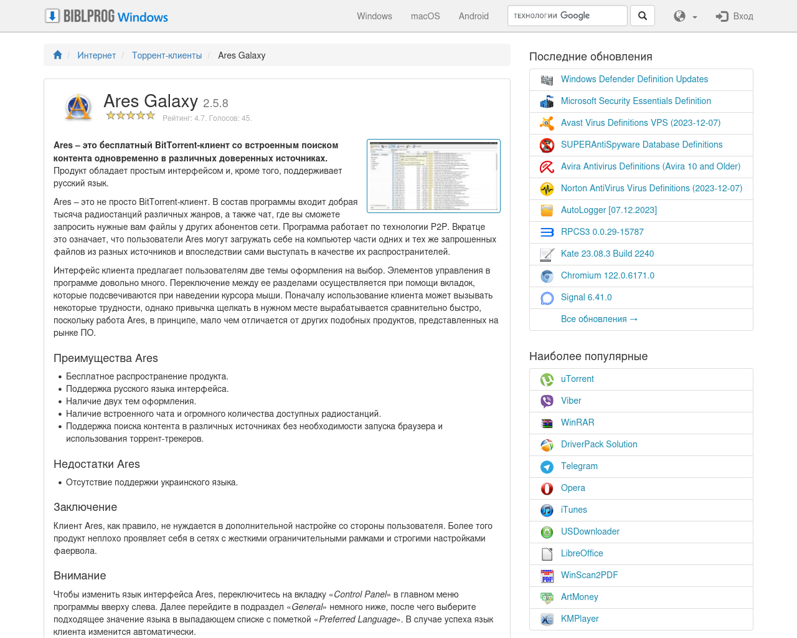
Task: Open iTunes text link
Action: pos(573,510)
